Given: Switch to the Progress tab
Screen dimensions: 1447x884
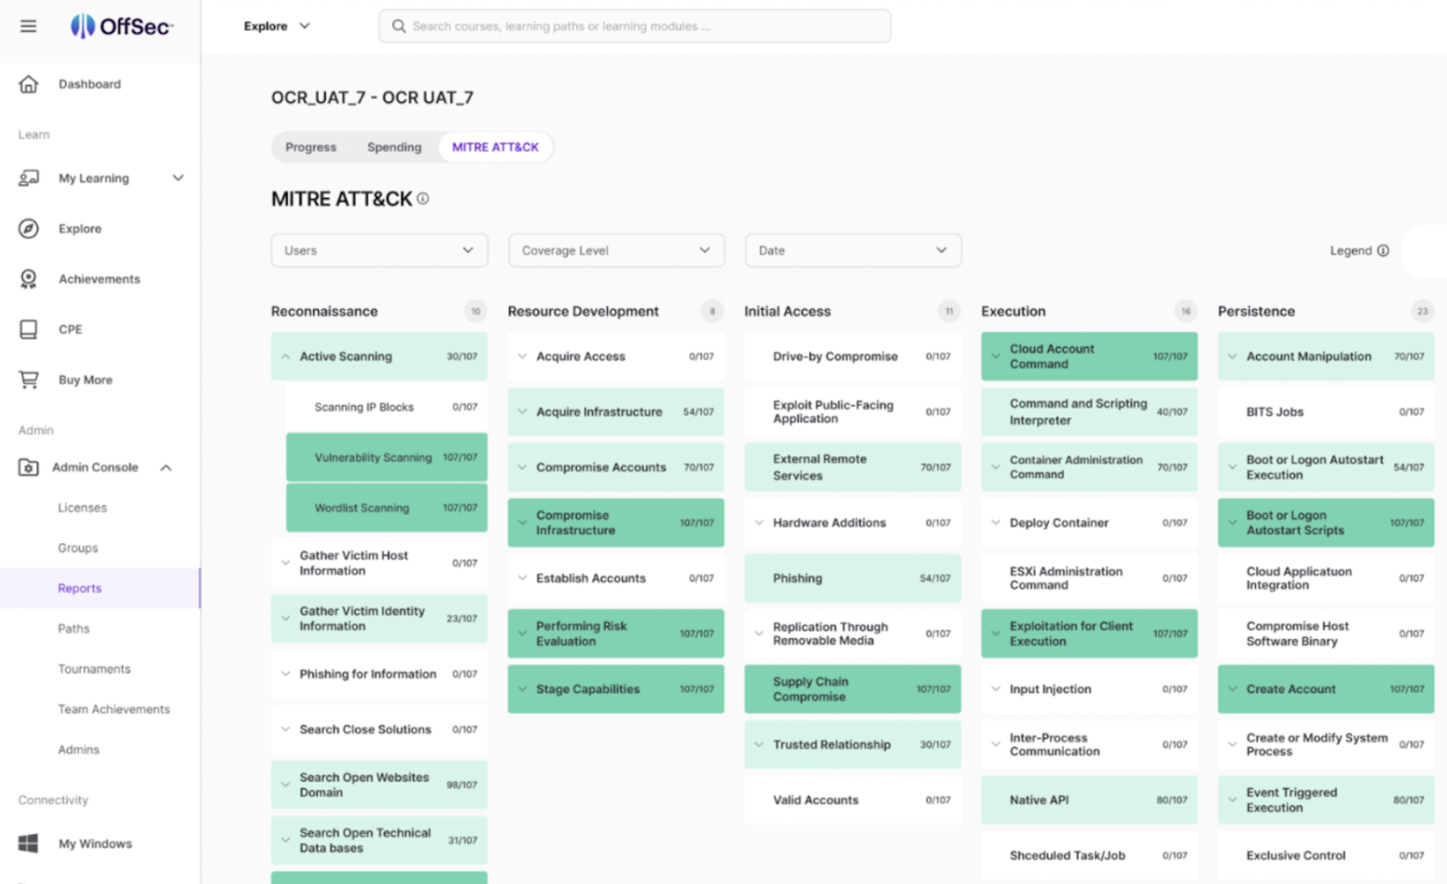Looking at the screenshot, I should 311,146.
